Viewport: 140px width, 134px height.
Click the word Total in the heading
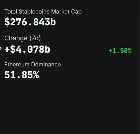pyautogui.click(x=11, y=11)
